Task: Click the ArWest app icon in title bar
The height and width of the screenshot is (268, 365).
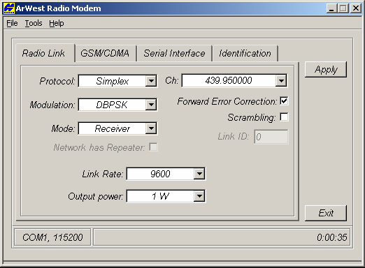Action: pos(9,8)
